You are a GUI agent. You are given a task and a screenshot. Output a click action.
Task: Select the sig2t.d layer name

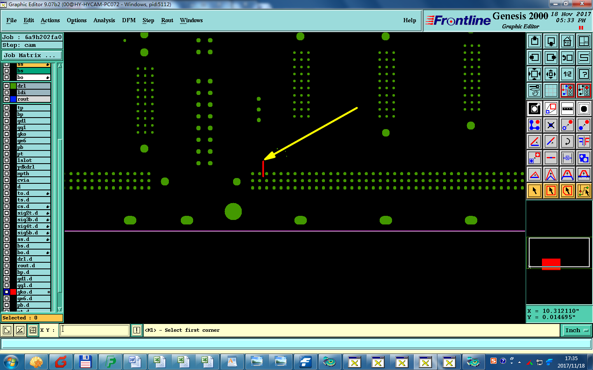pos(33,213)
